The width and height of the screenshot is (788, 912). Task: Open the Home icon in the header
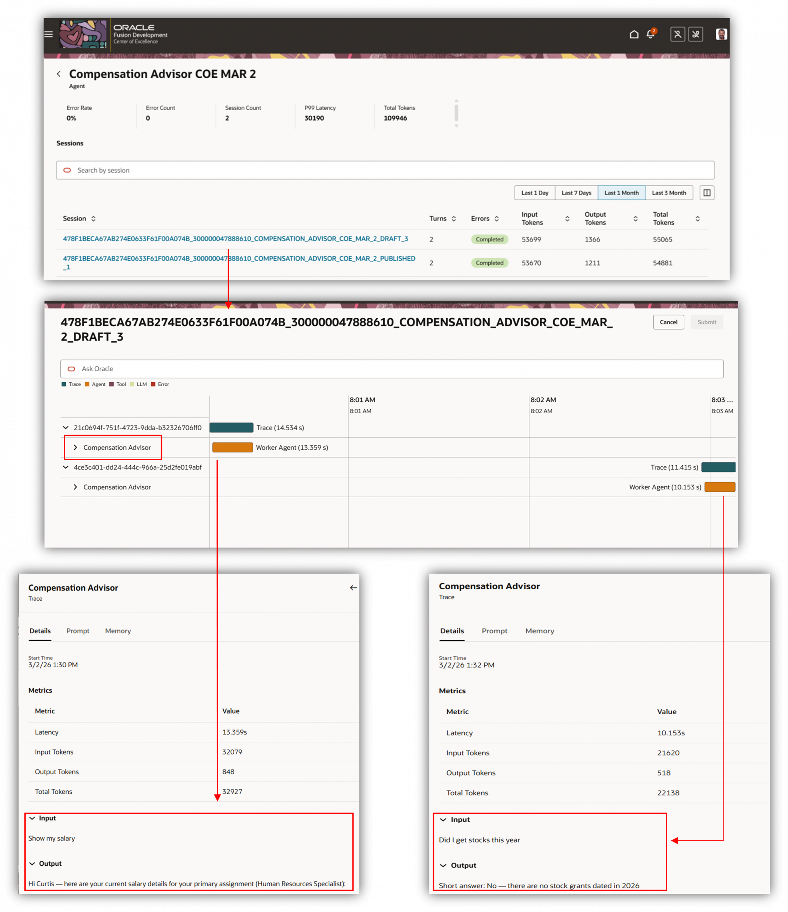pyautogui.click(x=634, y=34)
